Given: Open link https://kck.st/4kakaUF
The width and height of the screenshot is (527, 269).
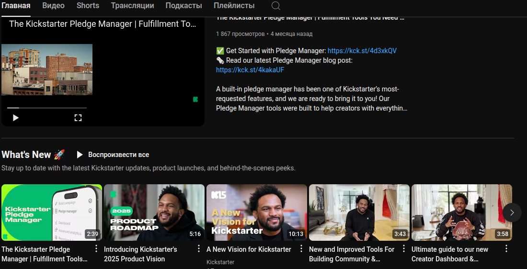Looking at the screenshot, I should (250, 70).
